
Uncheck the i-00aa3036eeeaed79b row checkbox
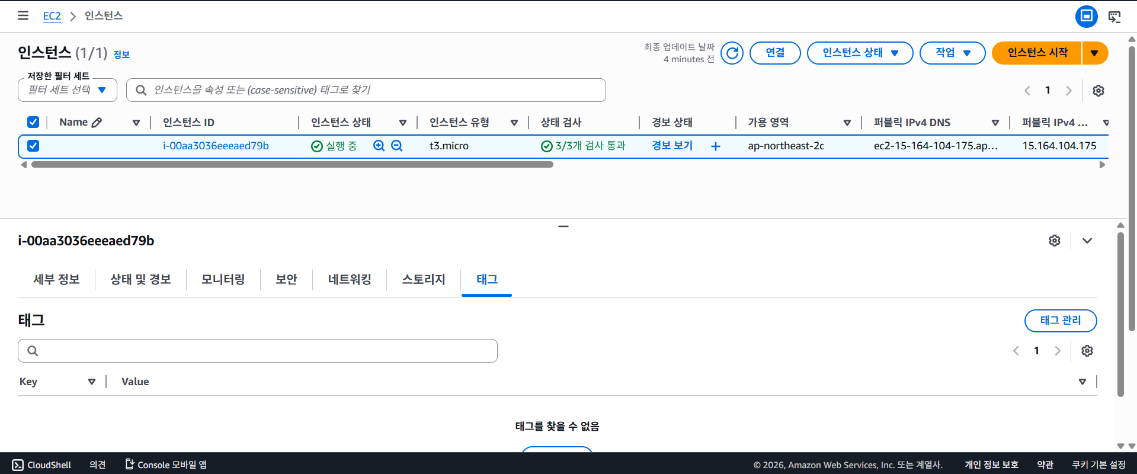pos(33,146)
